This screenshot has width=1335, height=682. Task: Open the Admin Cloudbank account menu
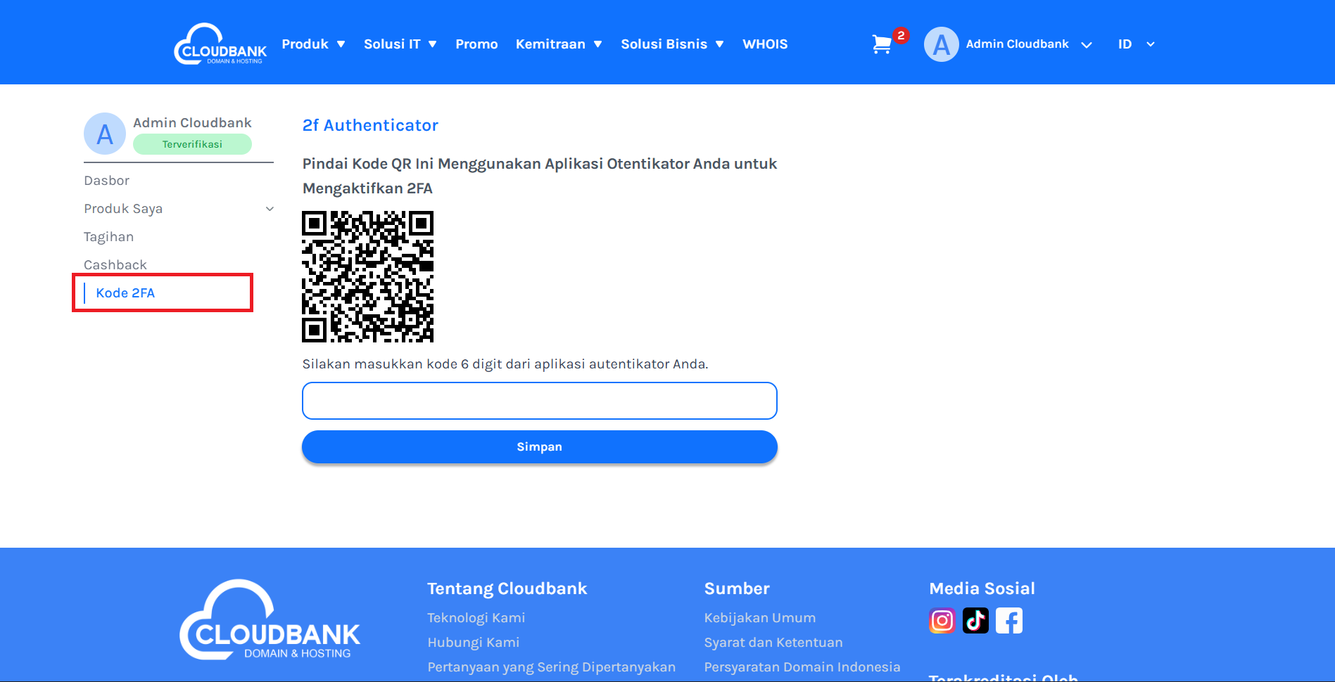pyautogui.click(x=1028, y=44)
